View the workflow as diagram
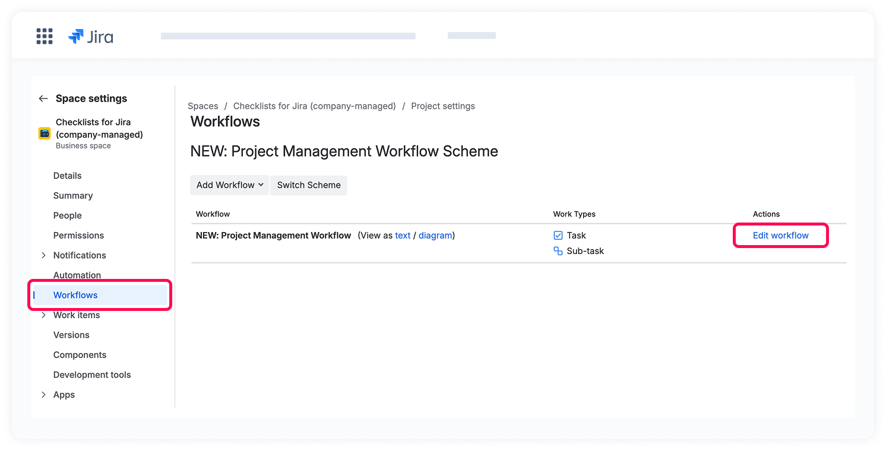Viewport: 886px width, 451px height. tap(435, 236)
